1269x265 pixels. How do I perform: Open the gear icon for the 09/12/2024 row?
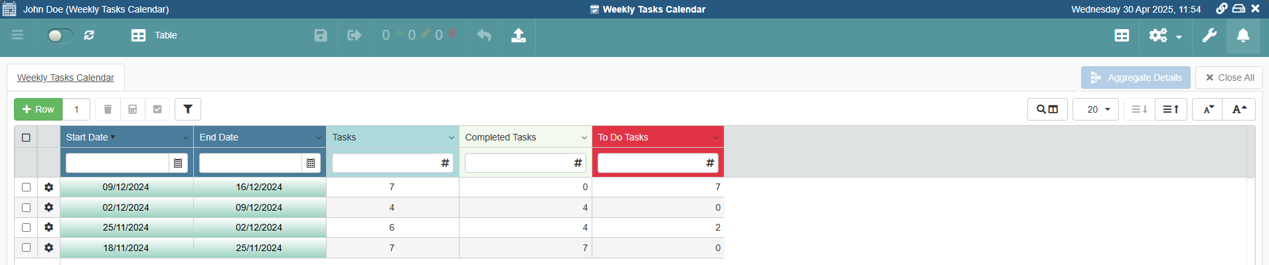coord(48,187)
